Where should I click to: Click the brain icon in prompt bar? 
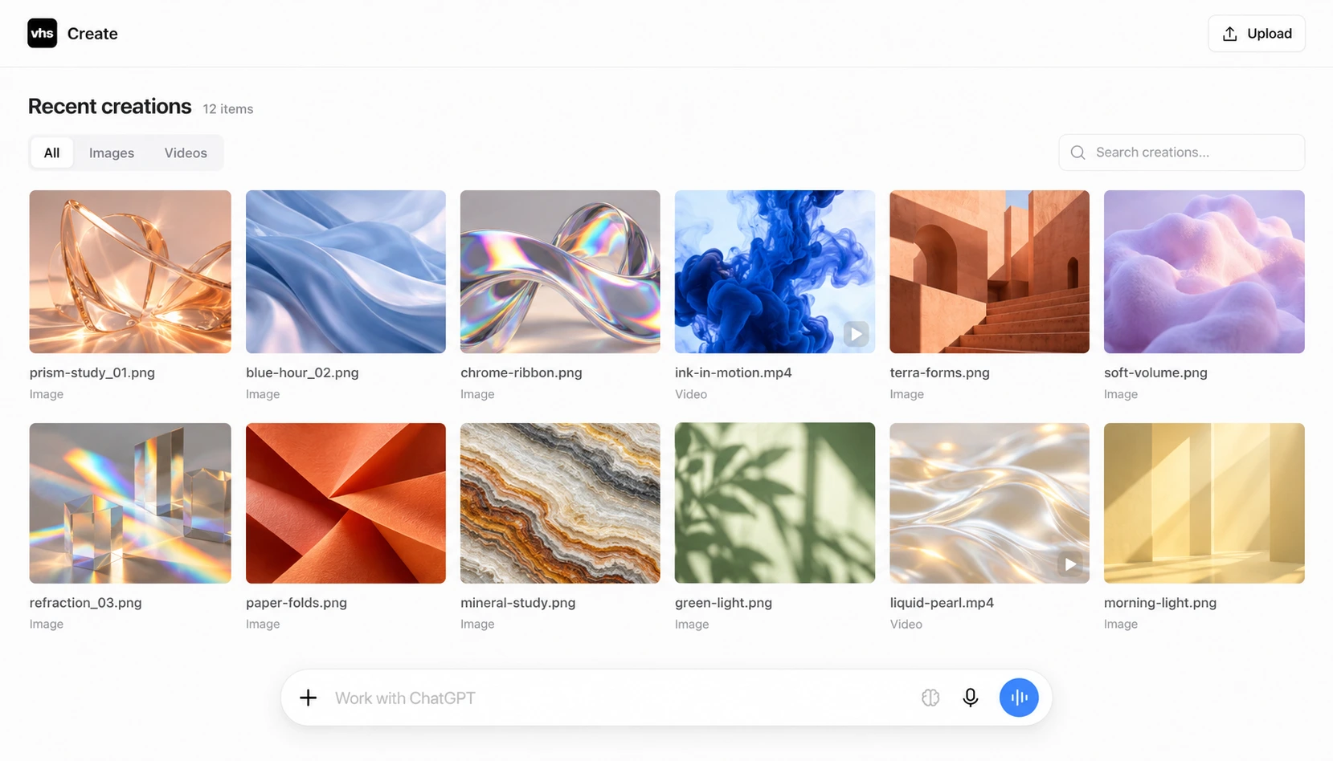tap(930, 698)
